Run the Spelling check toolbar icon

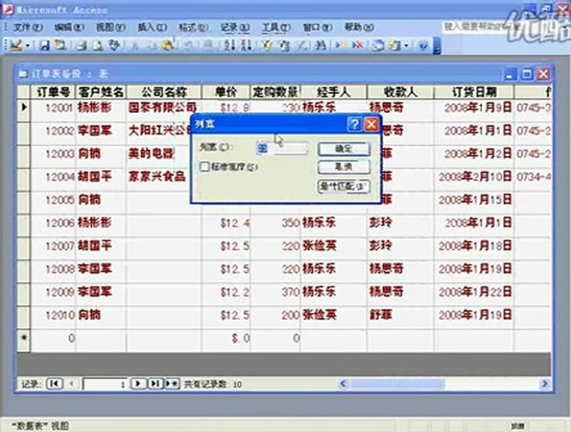click(114, 46)
